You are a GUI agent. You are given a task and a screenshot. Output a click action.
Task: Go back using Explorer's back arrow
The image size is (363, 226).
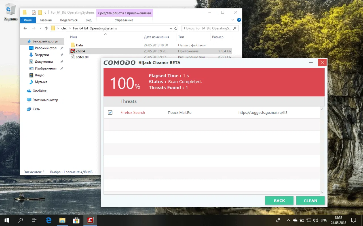[25, 28]
